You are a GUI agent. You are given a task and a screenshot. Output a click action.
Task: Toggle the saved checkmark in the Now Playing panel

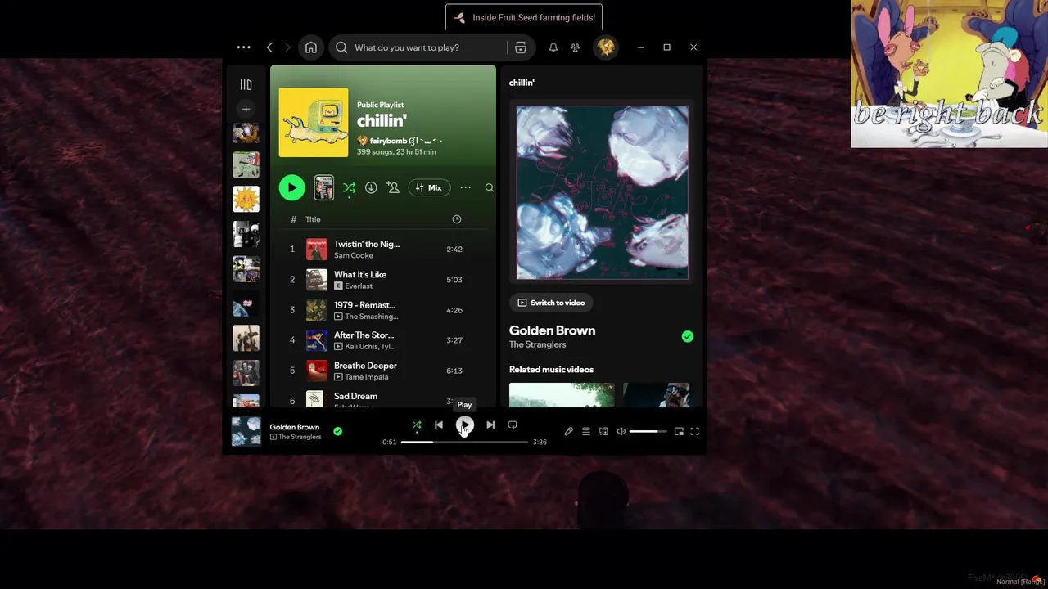tap(688, 336)
